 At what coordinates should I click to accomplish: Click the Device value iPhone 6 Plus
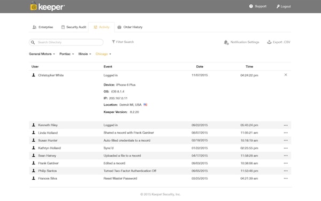[126, 85]
